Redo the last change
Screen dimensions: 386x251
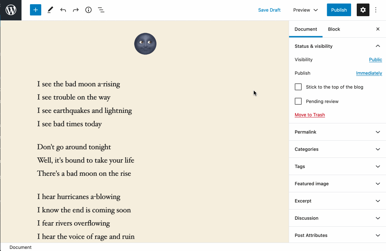[76, 10]
